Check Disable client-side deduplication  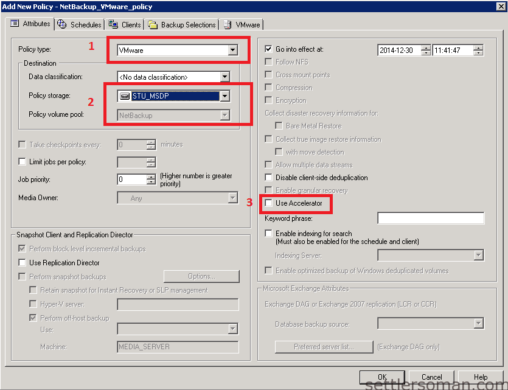pyautogui.click(x=268, y=178)
